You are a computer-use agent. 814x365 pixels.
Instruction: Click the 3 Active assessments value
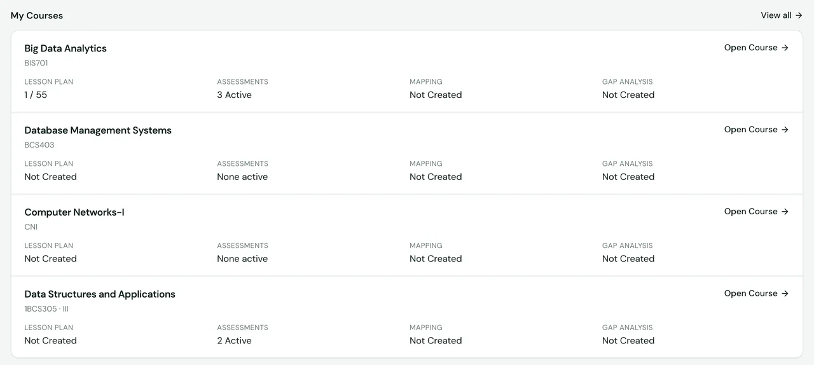pyautogui.click(x=234, y=95)
